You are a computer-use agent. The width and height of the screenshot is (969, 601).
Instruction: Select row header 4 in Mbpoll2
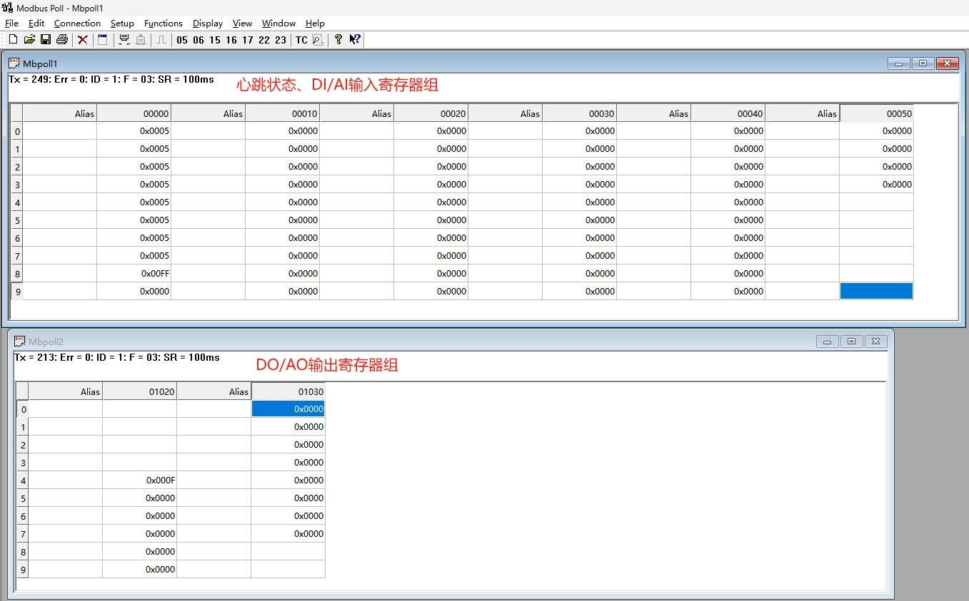23,480
